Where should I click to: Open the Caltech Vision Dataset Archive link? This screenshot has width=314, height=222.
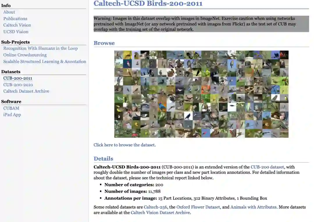[x=160, y=213]
